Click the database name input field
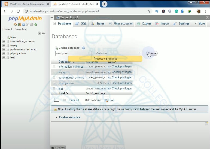Image resolution: width=210 pixels, height=149 pixels. (73, 53)
